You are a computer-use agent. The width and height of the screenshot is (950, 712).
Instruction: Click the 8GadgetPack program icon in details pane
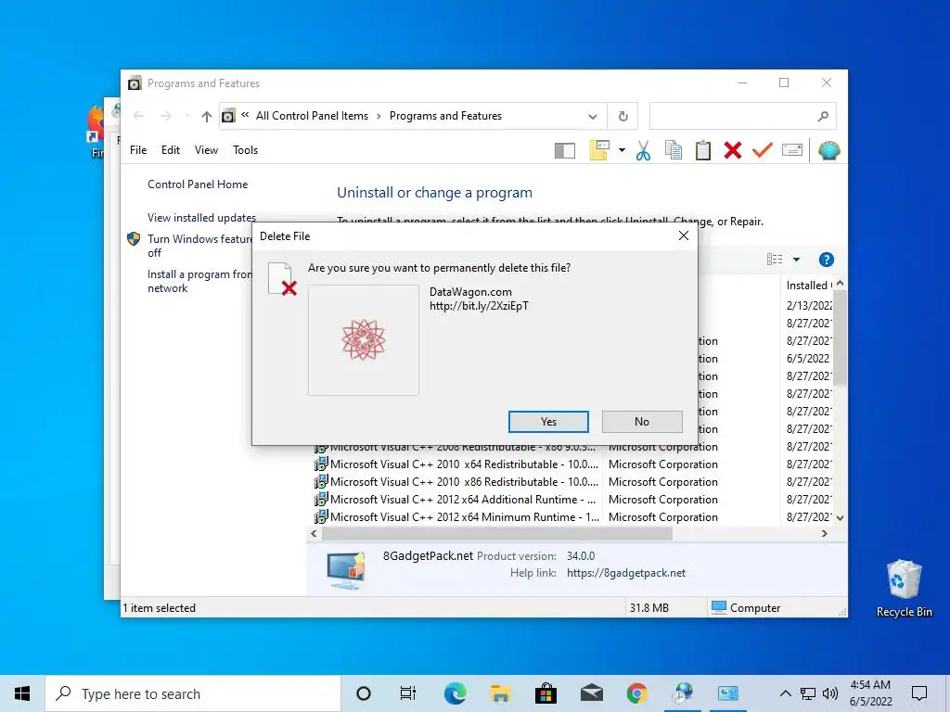(347, 570)
